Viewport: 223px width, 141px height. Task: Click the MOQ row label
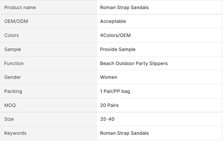(x=10, y=105)
